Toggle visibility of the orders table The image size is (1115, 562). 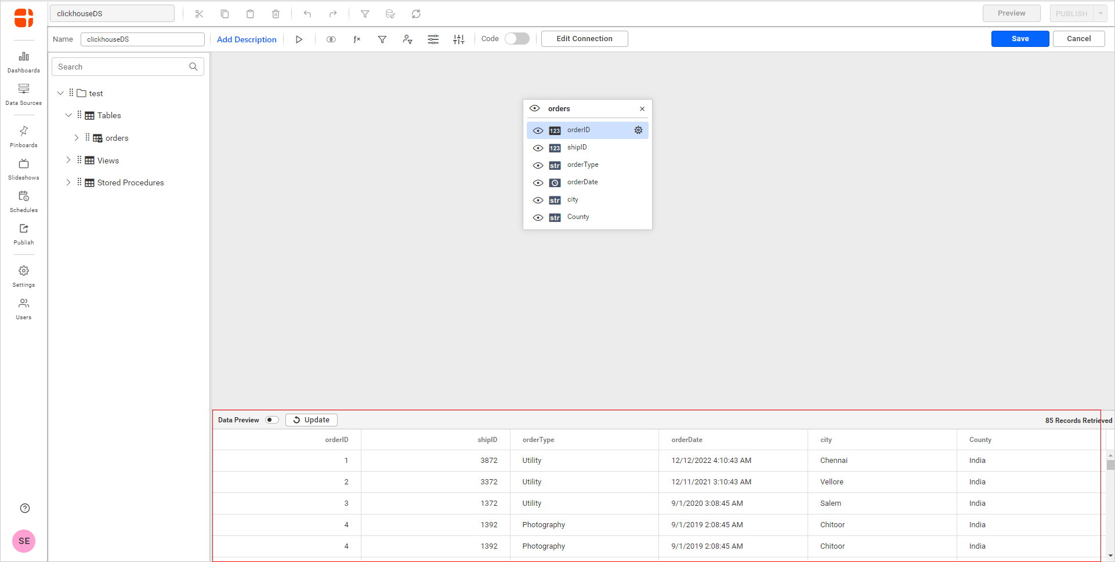click(535, 108)
